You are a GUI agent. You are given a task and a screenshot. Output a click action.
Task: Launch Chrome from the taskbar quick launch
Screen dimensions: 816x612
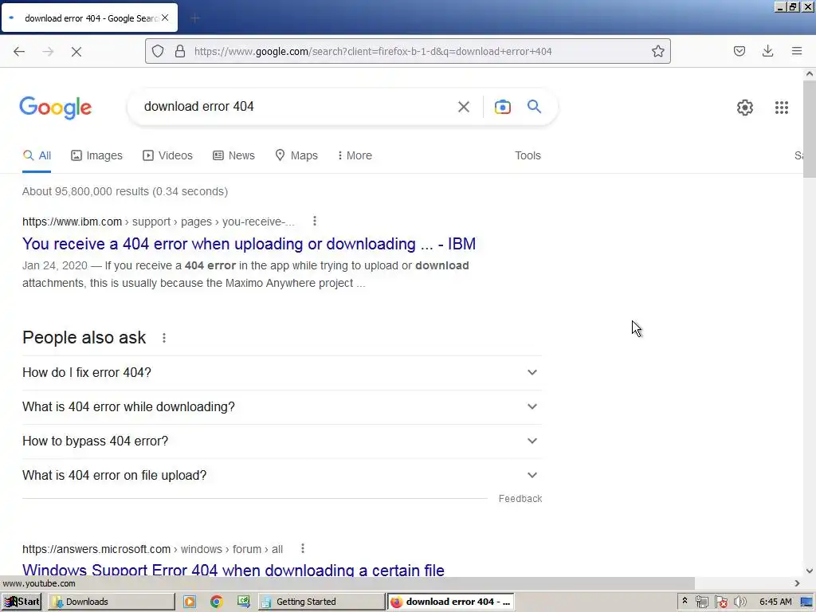(x=217, y=602)
